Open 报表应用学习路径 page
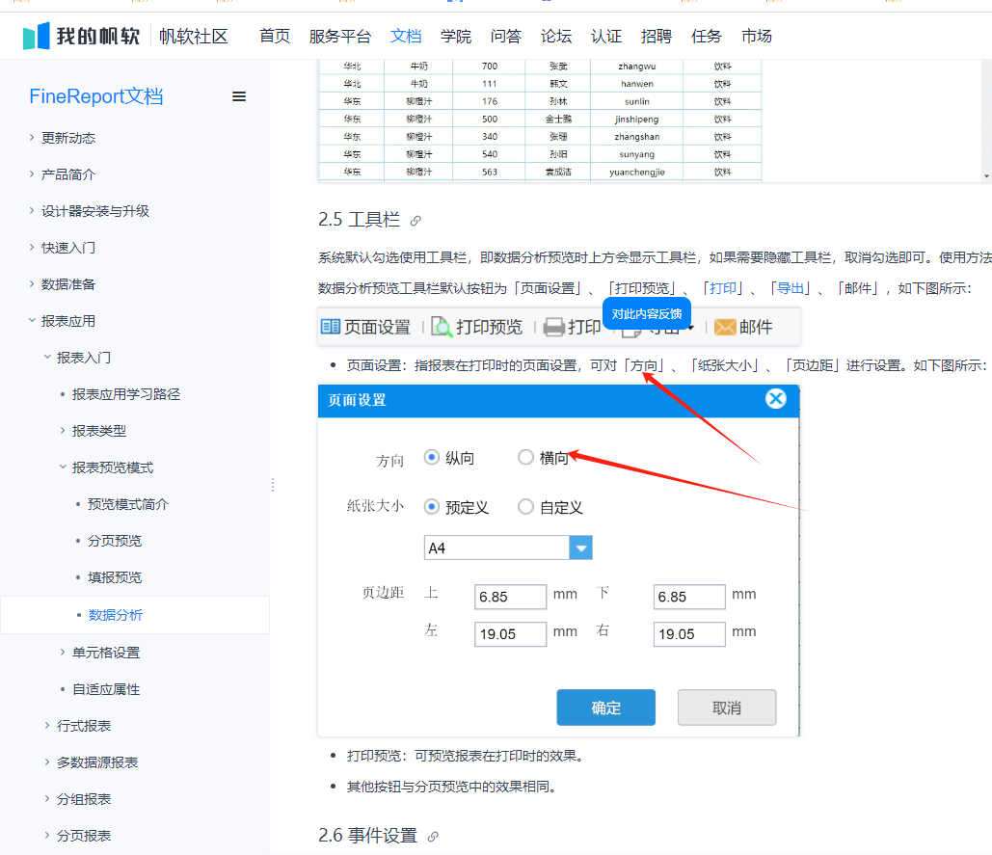 [x=126, y=394]
